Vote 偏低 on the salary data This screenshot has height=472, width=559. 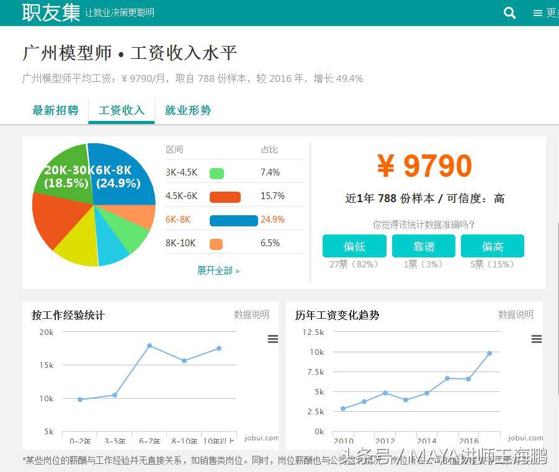(x=354, y=246)
